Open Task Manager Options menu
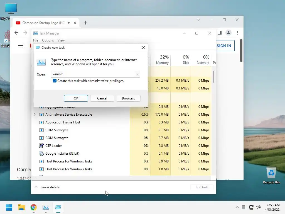 coord(48,40)
